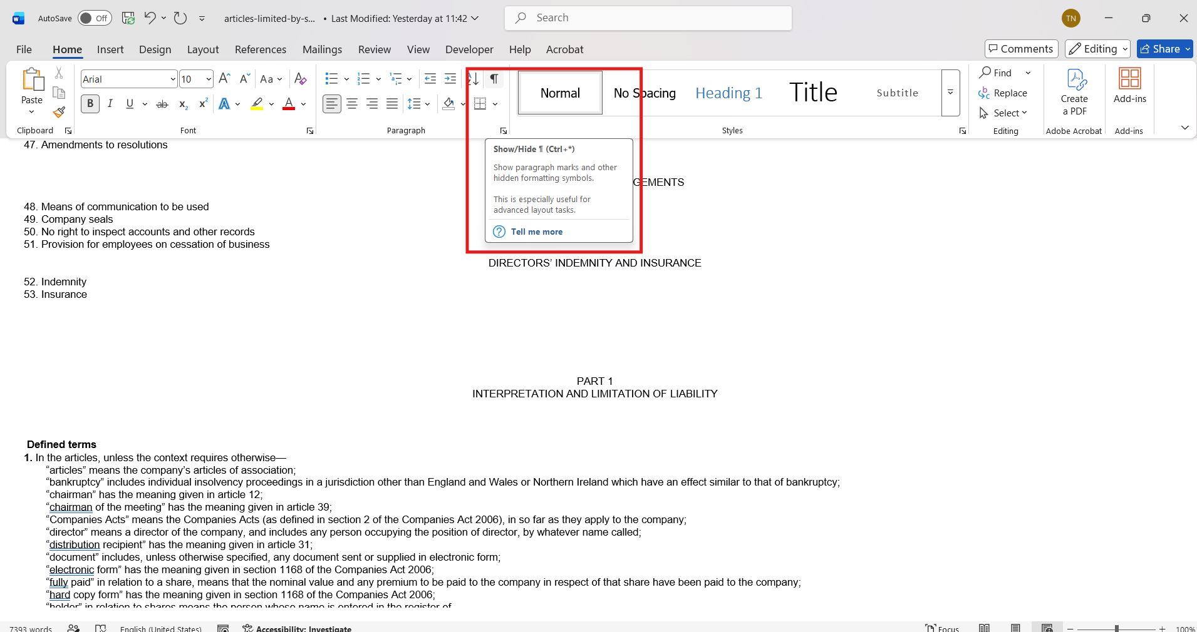This screenshot has height=632, width=1197.
Task: Insert a bulleted list
Action: tap(331, 79)
